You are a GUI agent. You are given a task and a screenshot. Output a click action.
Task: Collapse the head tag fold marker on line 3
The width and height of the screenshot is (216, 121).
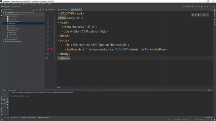(x=56, y=23)
